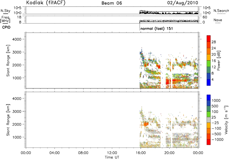Viewport: 229px width, 159px height.
Task: Click the 'N.Sky' legend label
Action: (5, 11)
